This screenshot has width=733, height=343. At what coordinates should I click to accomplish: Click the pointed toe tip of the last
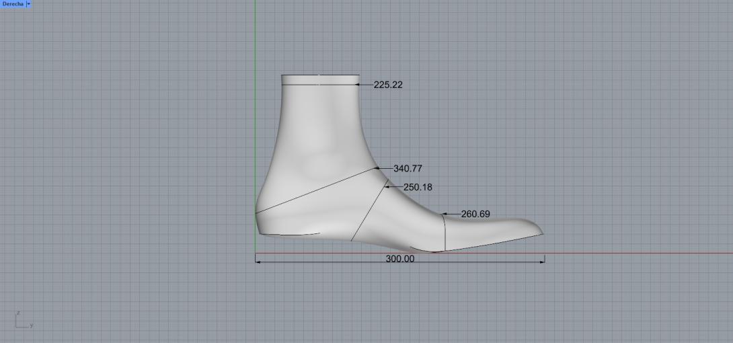[x=541, y=233]
